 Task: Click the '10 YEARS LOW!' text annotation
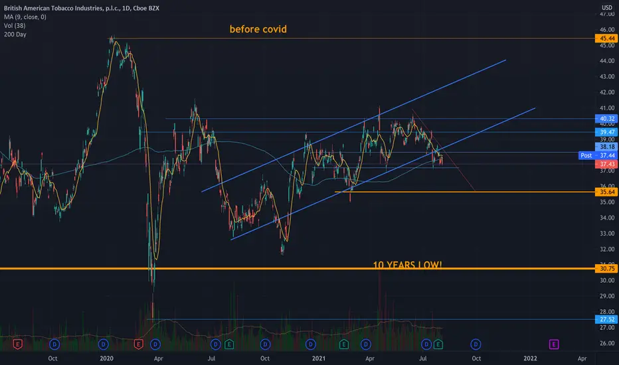407,264
